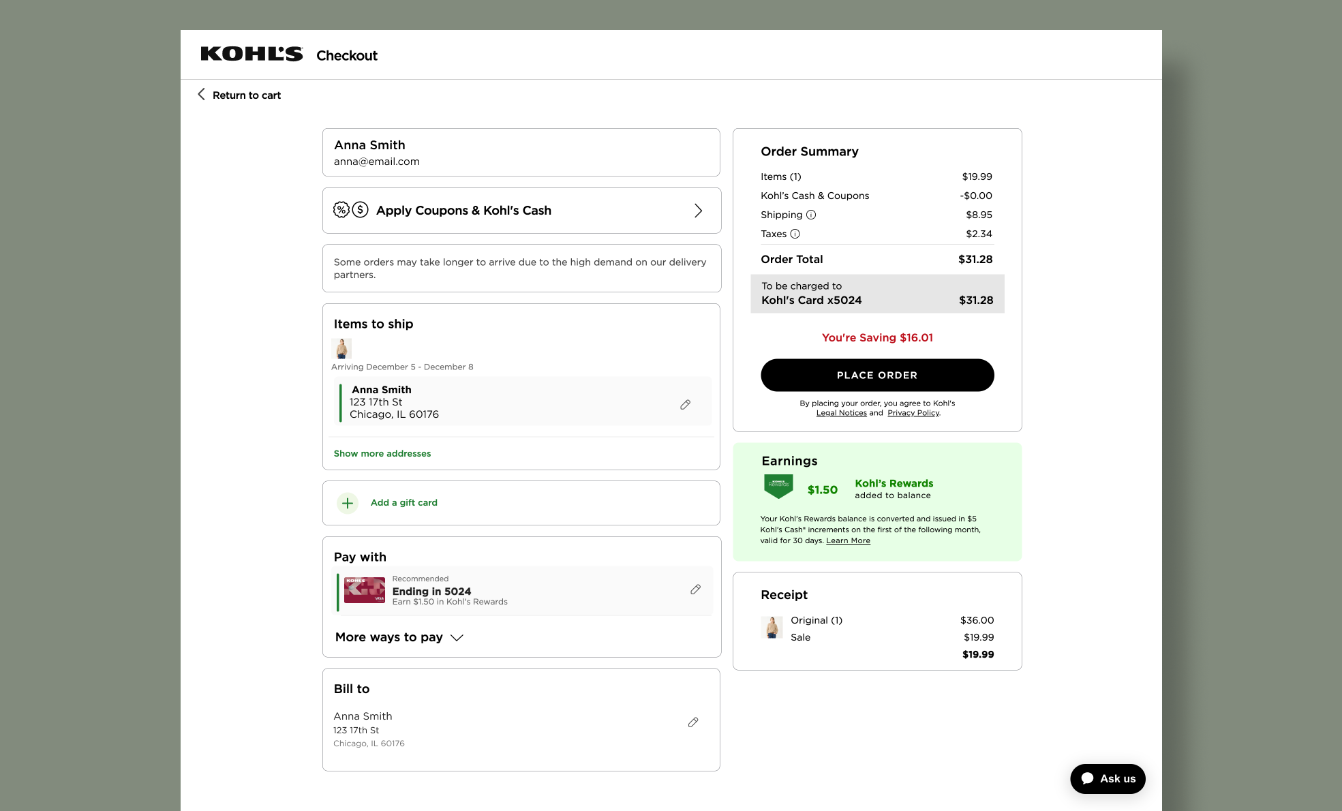Edit the shipping address pencil icon
The height and width of the screenshot is (811, 1342).
[685, 405]
